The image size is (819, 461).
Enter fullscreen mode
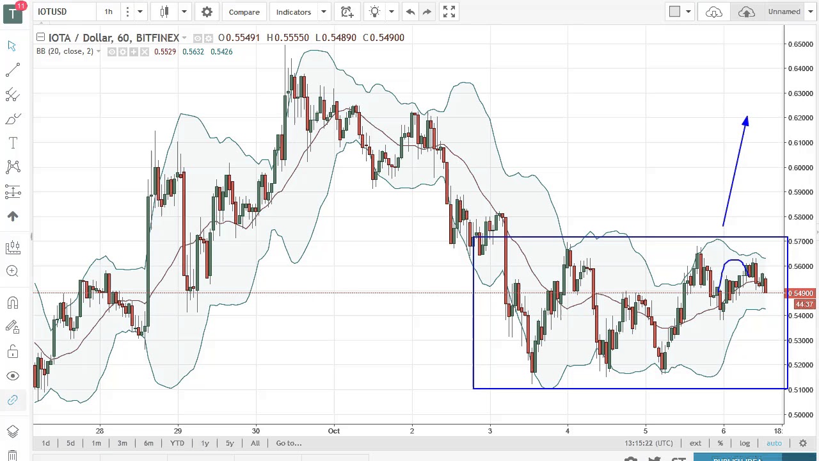tap(449, 12)
